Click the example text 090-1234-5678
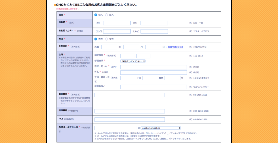 coord(201,111)
